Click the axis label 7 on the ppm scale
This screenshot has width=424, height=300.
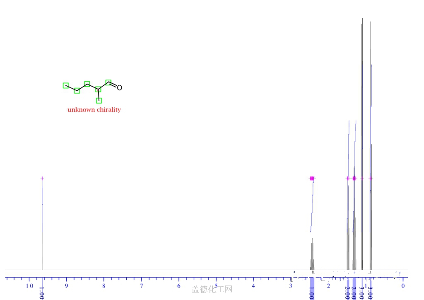click(142, 286)
